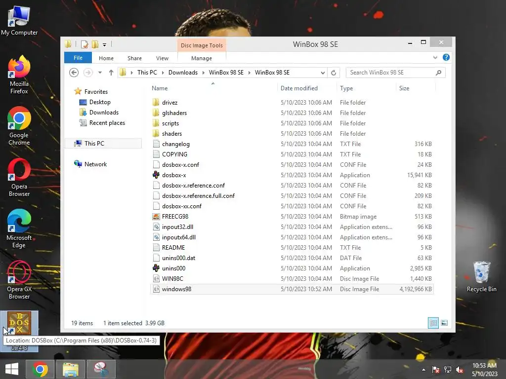Sort files by Date modified column

(306, 88)
